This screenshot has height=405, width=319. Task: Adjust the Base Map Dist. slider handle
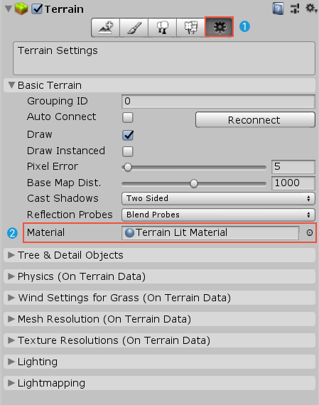click(x=194, y=183)
